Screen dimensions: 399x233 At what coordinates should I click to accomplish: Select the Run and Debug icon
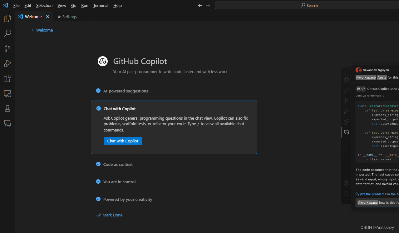[x=7, y=63]
